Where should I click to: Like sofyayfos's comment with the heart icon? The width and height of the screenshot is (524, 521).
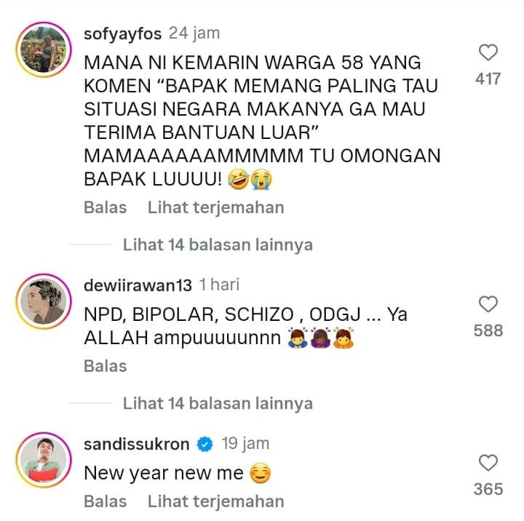coord(488,52)
